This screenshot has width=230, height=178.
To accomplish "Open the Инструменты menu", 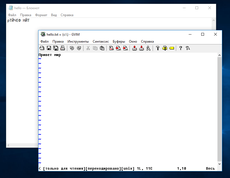I will pos(78,42).
